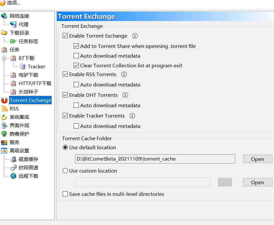The height and width of the screenshot is (225, 274).
Task: Uncheck Enable RSS Torrents checkbox
Action: [65, 74]
